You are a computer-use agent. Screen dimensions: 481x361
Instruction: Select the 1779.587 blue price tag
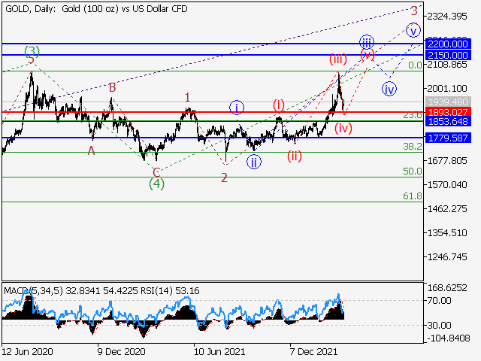click(448, 138)
